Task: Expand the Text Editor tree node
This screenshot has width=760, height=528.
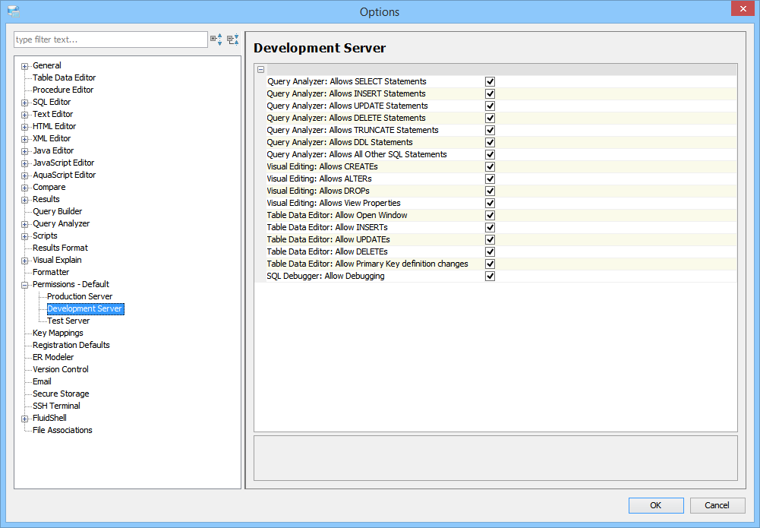Action: 25,115
